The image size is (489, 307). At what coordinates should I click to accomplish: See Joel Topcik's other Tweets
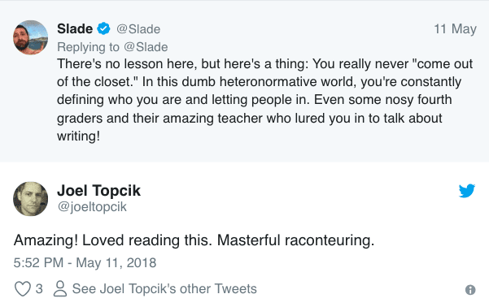coord(164,288)
